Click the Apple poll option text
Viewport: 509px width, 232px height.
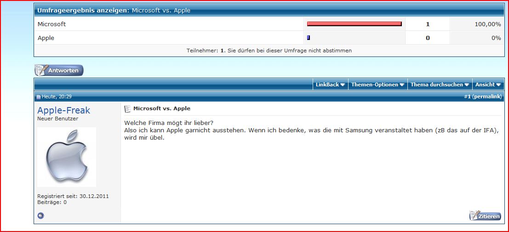46,38
